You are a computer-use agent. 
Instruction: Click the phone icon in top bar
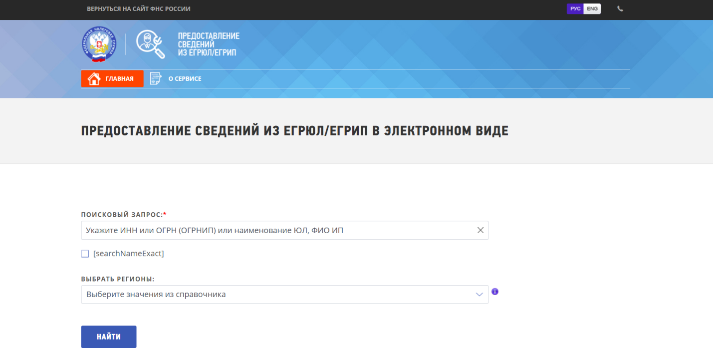(620, 9)
